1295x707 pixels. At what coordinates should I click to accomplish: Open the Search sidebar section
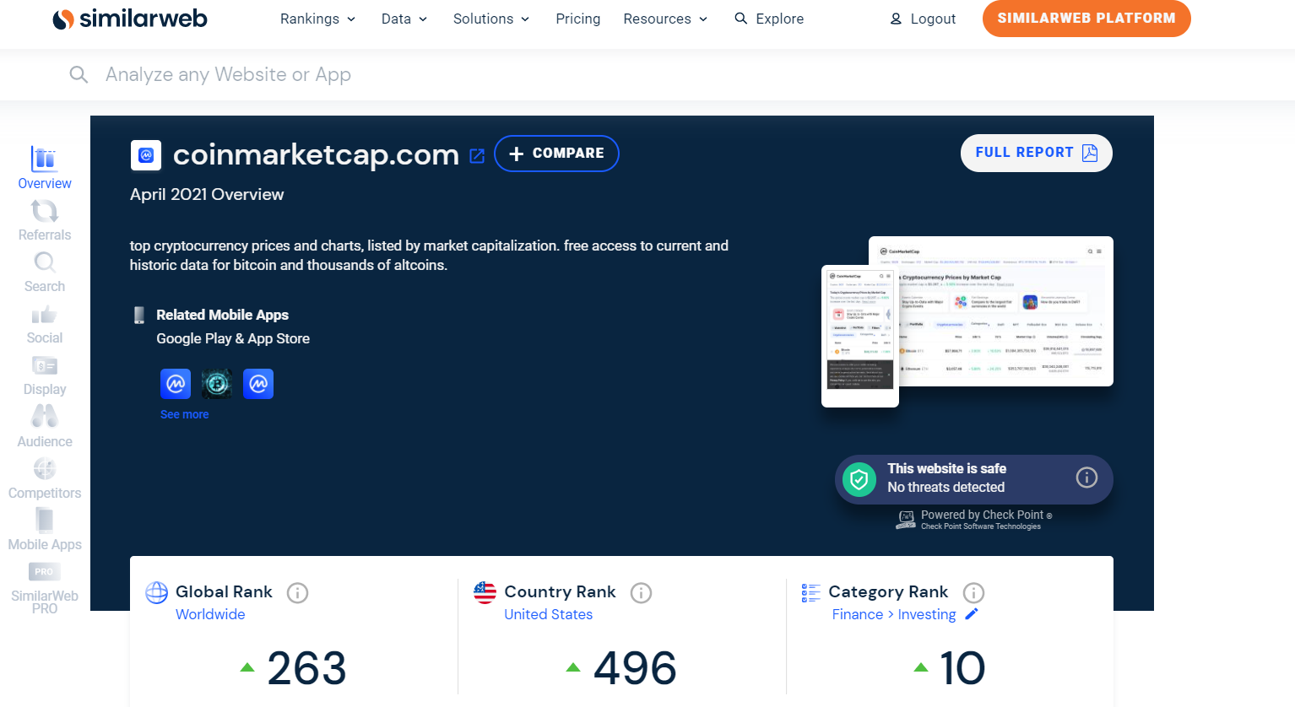point(45,273)
